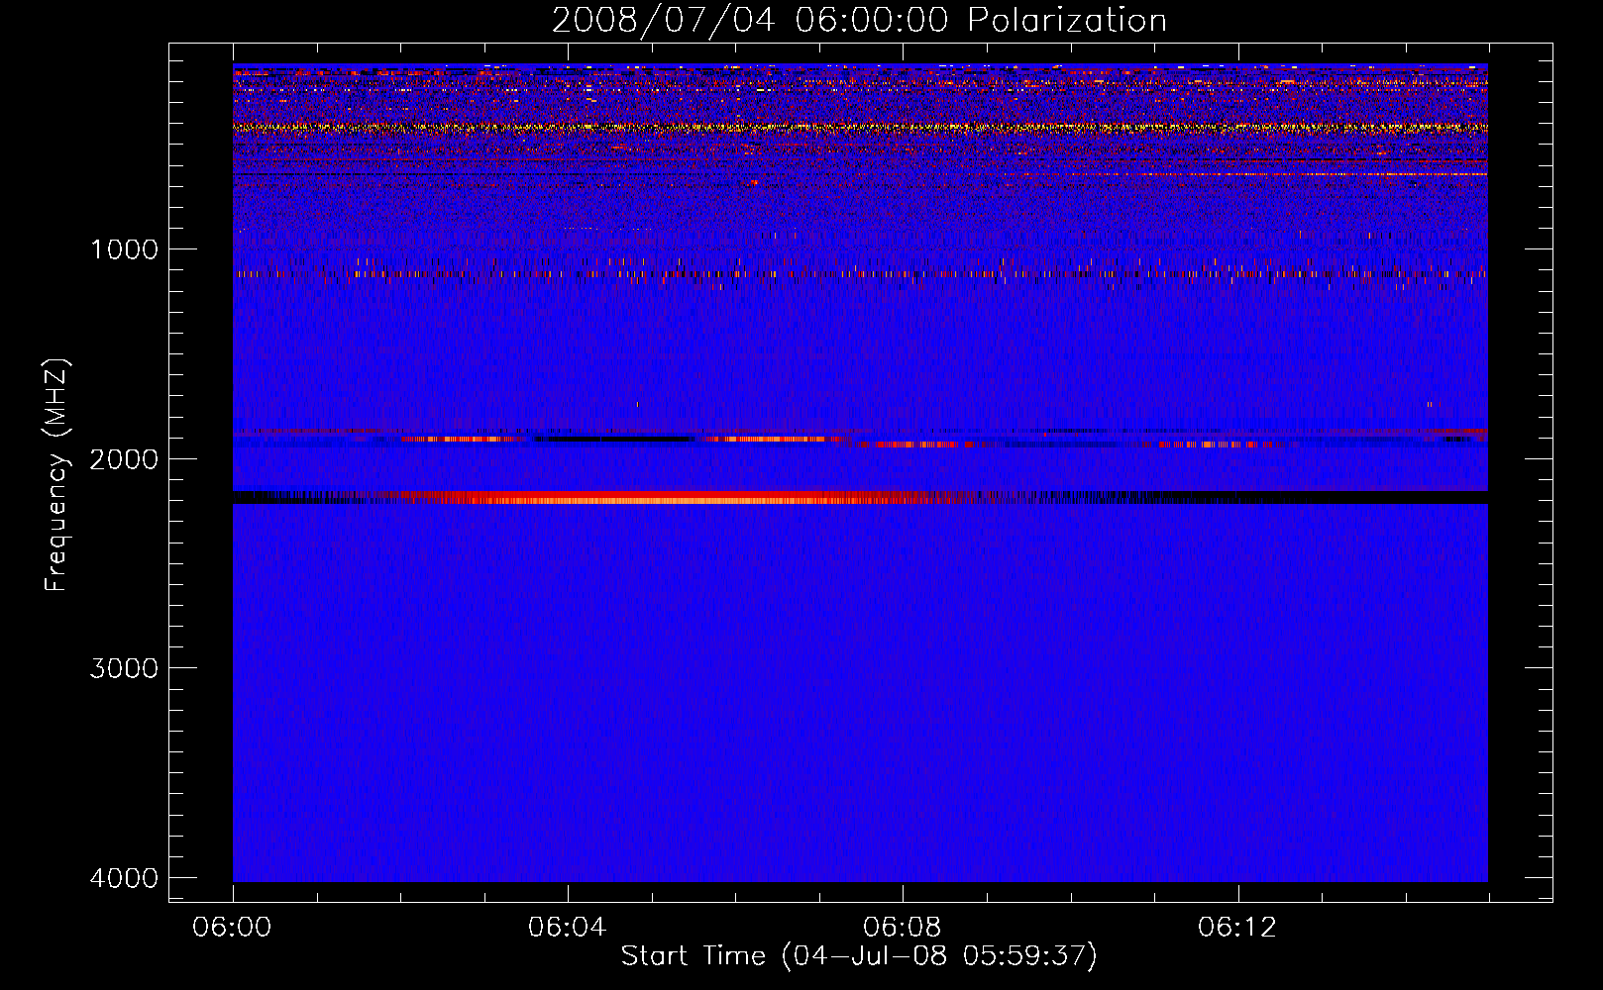1603x990 pixels.
Task: Click the 'Start Time (04-Jul-08 05:59:37)' x-axis label
Action: [x=859, y=956]
